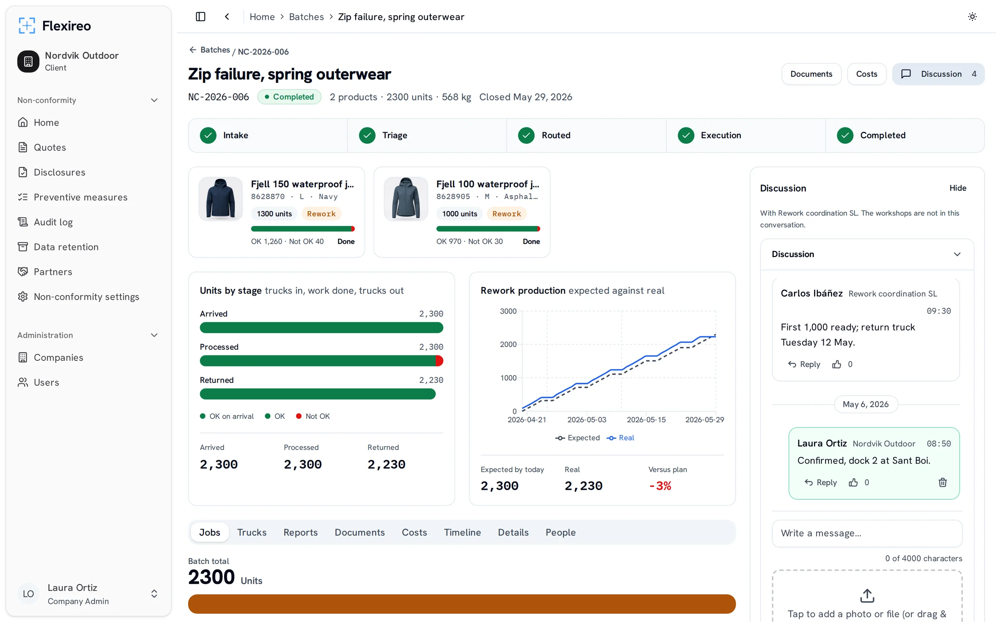Select the Intake stage step

(x=268, y=136)
